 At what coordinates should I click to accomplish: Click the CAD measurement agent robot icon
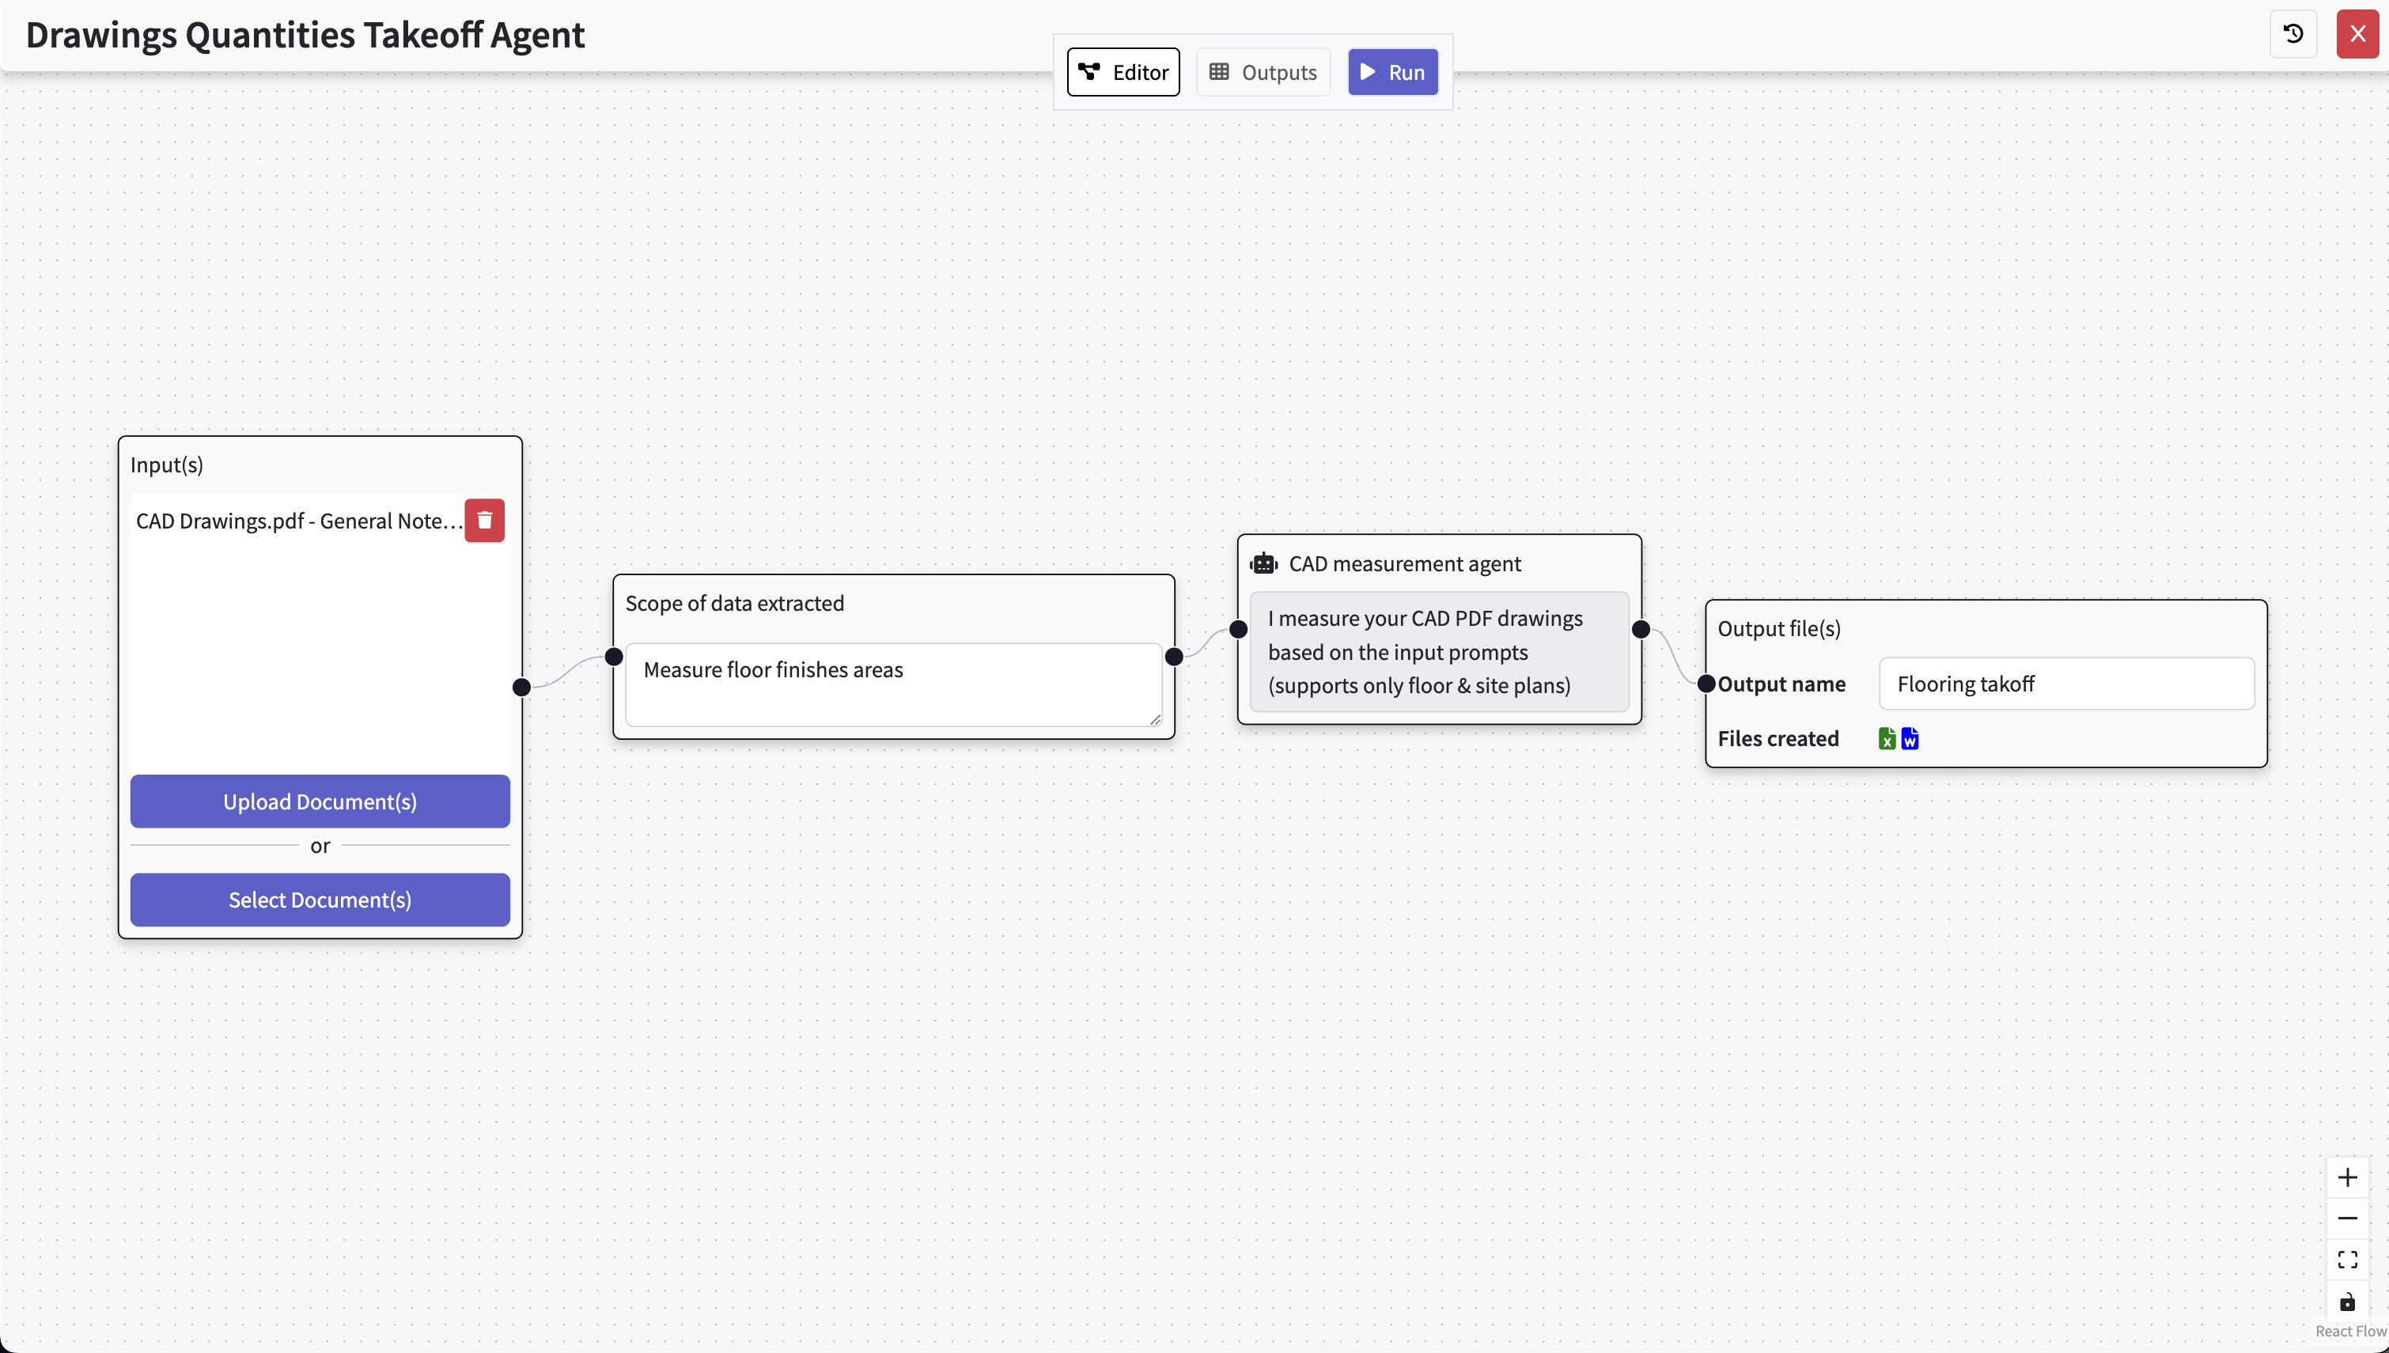1263,564
